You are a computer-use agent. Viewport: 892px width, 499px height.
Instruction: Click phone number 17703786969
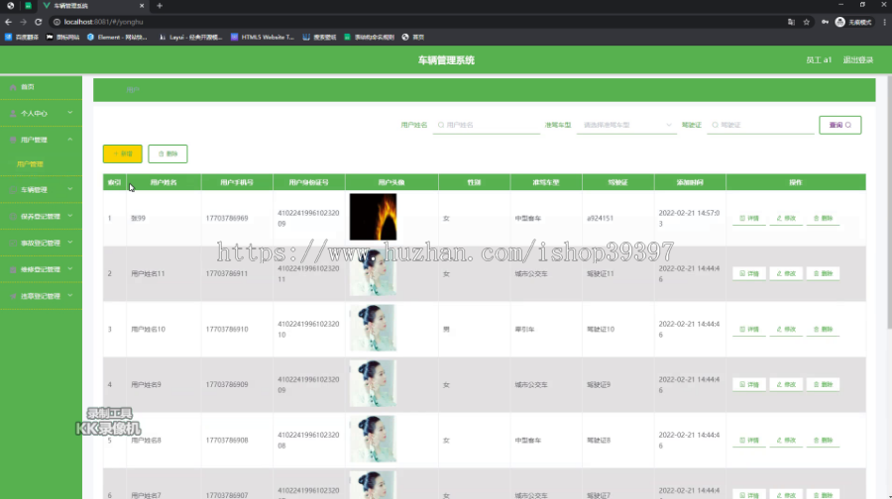pyautogui.click(x=227, y=218)
